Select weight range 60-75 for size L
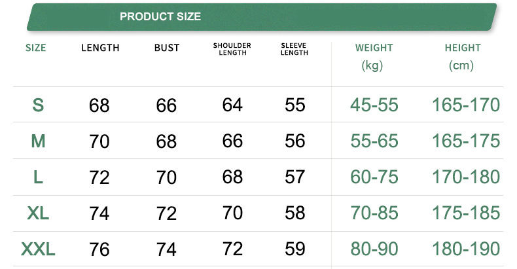 click(x=374, y=177)
